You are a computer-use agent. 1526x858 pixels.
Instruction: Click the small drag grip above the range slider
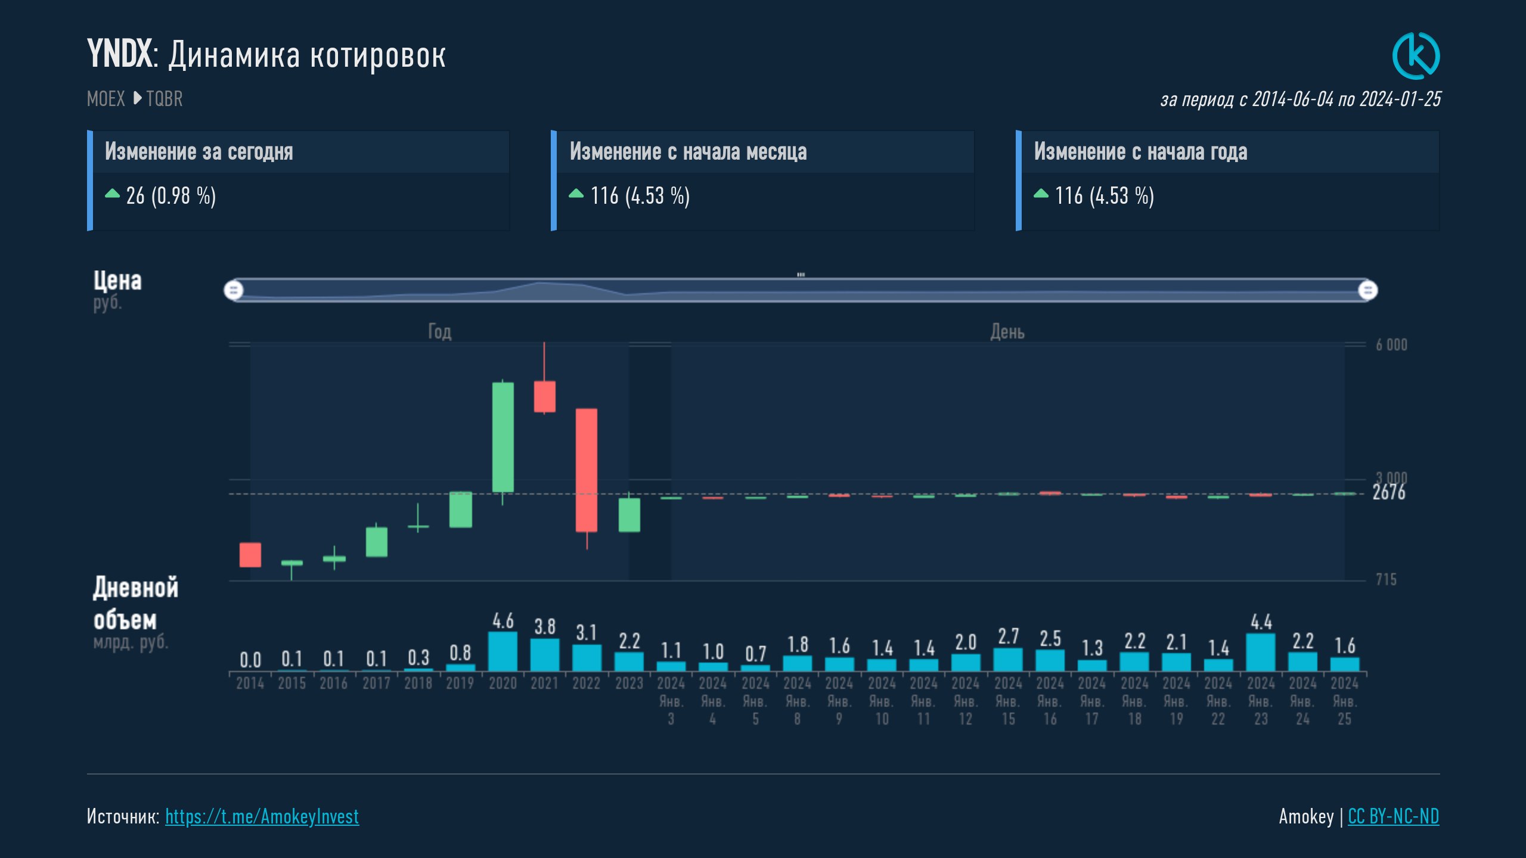click(801, 275)
